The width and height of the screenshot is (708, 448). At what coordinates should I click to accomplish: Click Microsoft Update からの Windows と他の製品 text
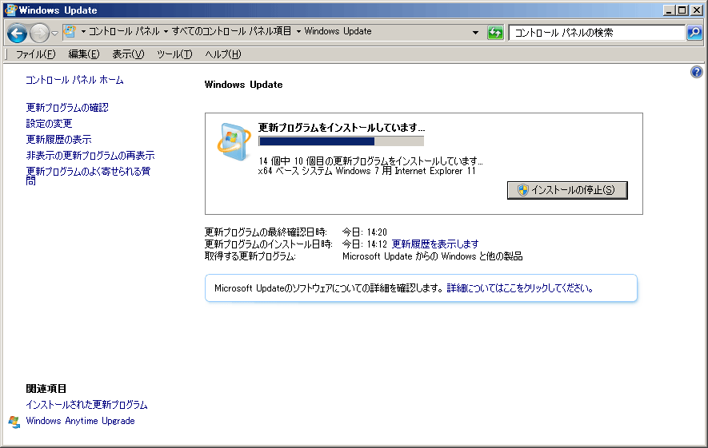[433, 256]
